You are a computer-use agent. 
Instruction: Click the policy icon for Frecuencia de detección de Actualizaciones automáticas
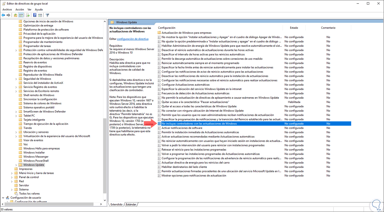[x=159, y=93]
